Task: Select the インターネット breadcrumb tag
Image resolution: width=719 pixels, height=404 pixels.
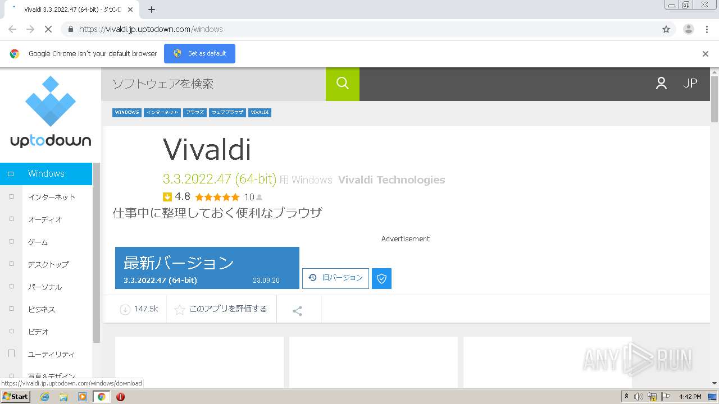Action: click(x=162, y=112)
